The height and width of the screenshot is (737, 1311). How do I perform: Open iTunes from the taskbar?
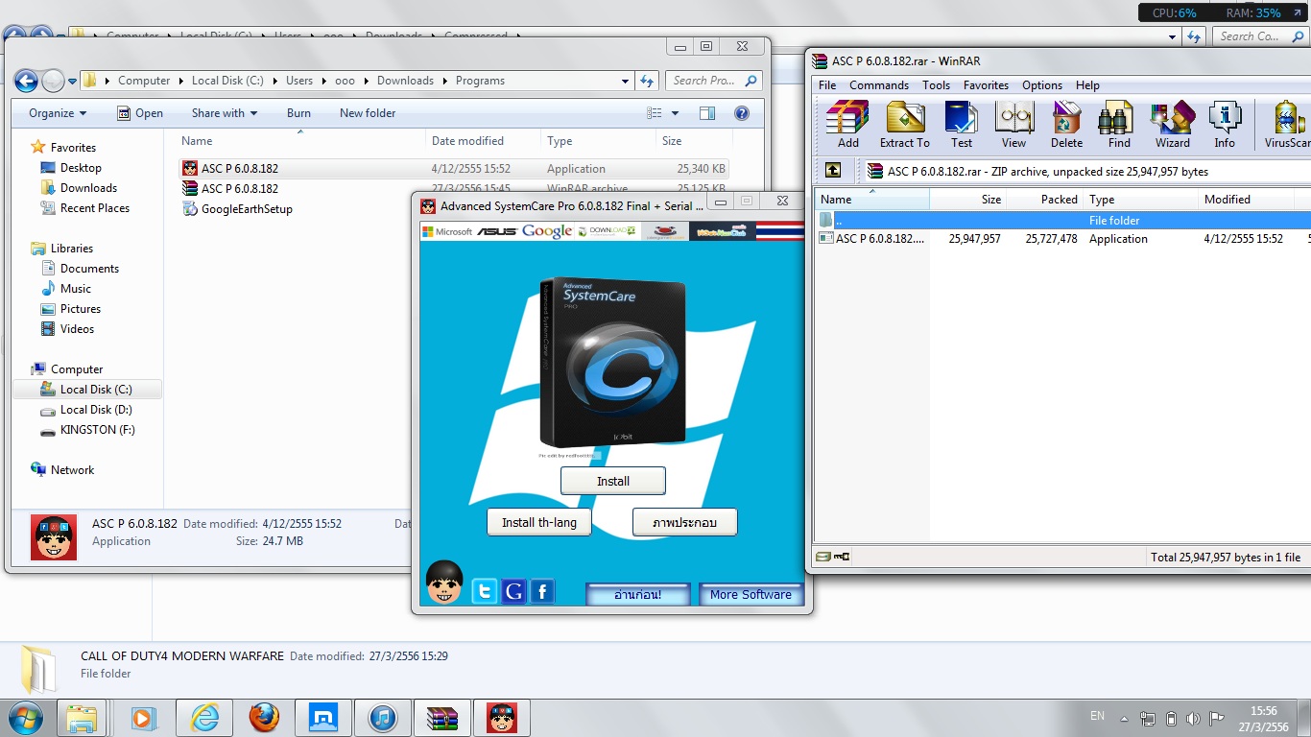[x=383, y=718]
